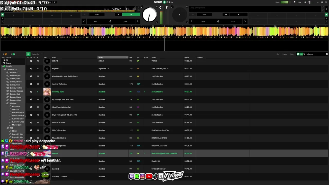
Task: Jump to cue point on right deck
Action: tap(226, 14)
